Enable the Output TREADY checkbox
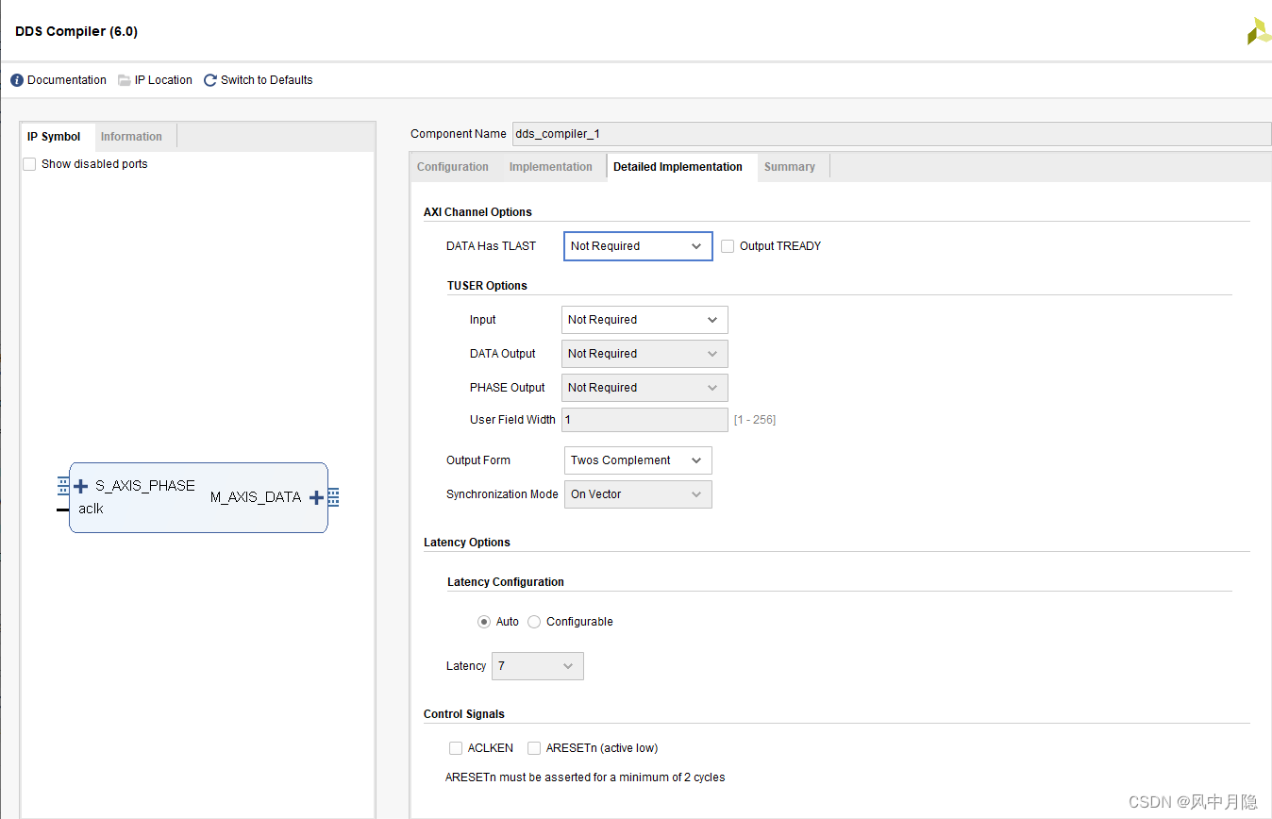The height and width of the screenshot is (819, 1272). 728,246
